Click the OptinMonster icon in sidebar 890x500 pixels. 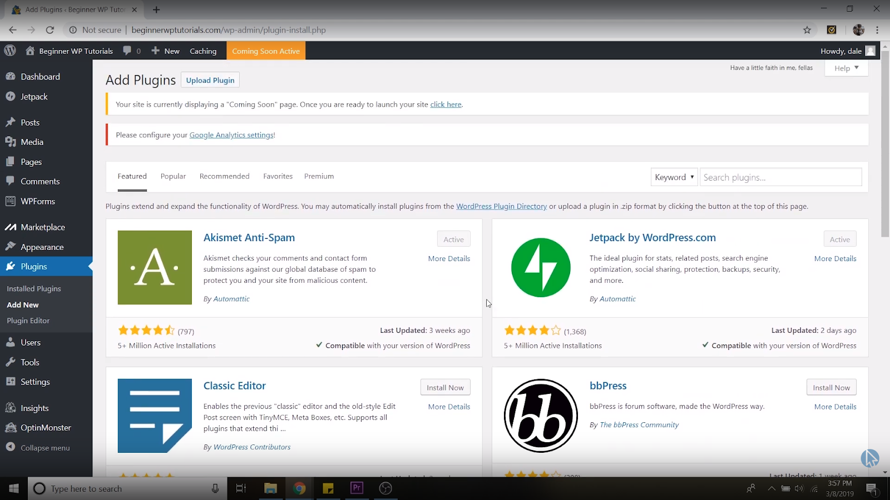coord(11,428)
